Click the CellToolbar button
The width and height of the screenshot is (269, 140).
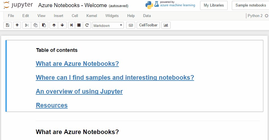(148, 25)
